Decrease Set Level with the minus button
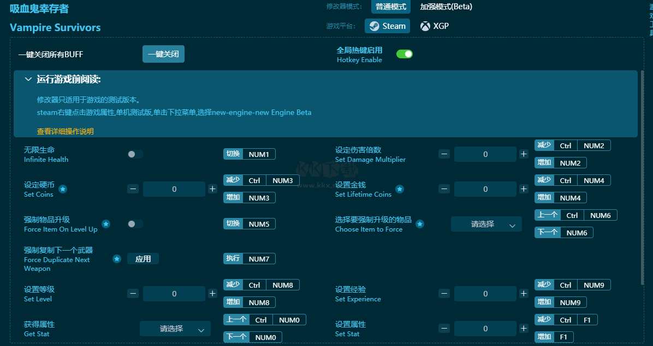 (133, 294)
